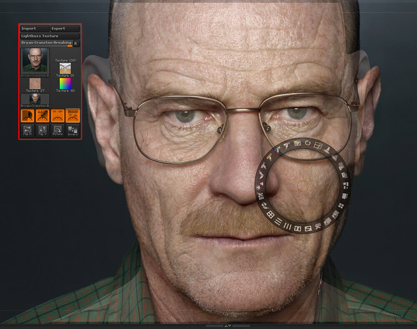The height and width of the screenshot is (329, 417).
Task: Select the colorful Paint icon on Spotlight dial
Action: 297,143
